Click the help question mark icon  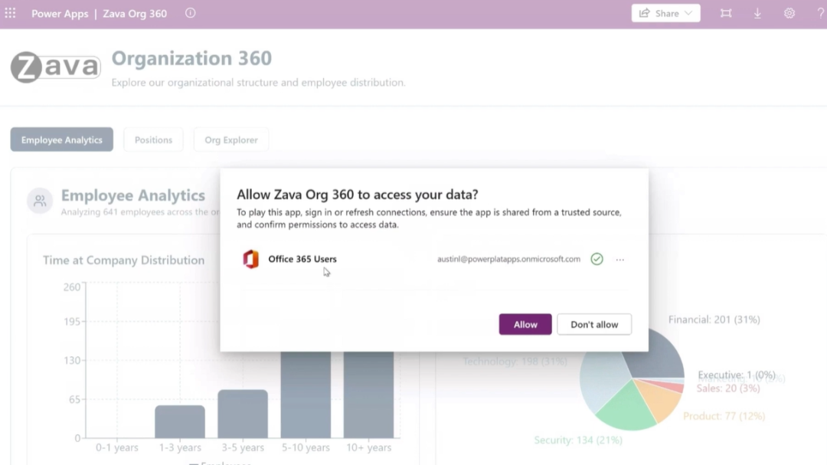[820, 13]
